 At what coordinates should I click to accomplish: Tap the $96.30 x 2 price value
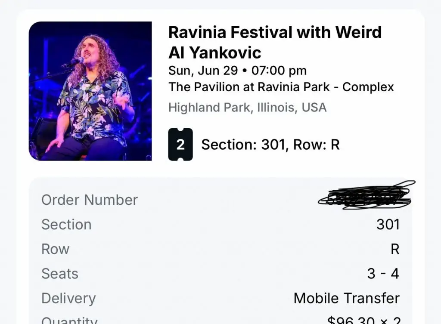(x=364, y=321)
